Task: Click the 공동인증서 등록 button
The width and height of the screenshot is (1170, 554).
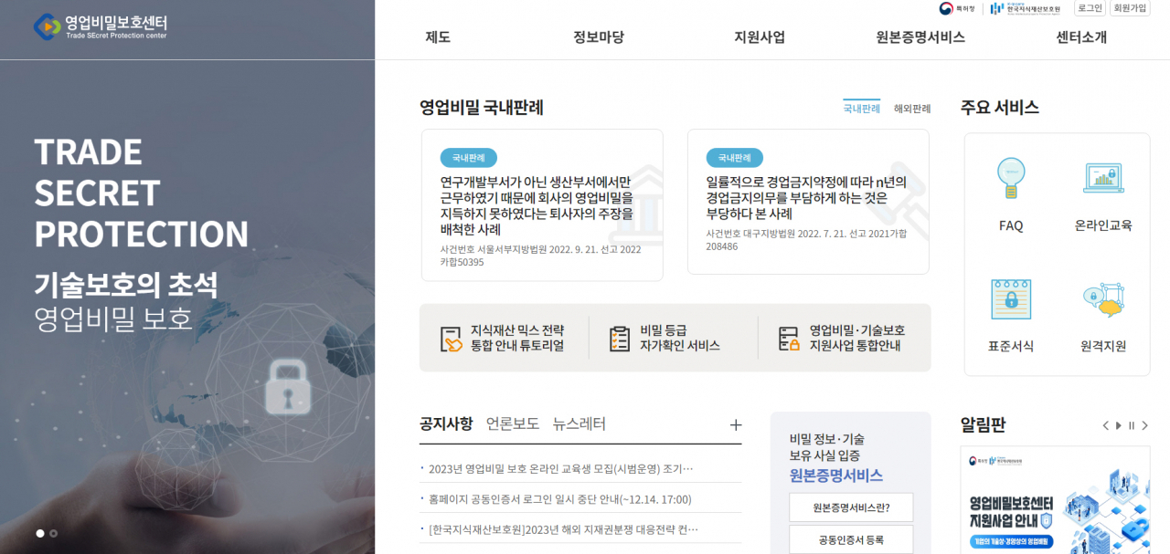Action: click(851, 539)
